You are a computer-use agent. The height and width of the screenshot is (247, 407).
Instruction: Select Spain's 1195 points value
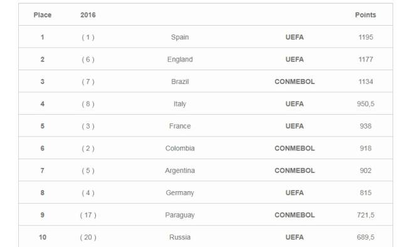pos(366,38)
